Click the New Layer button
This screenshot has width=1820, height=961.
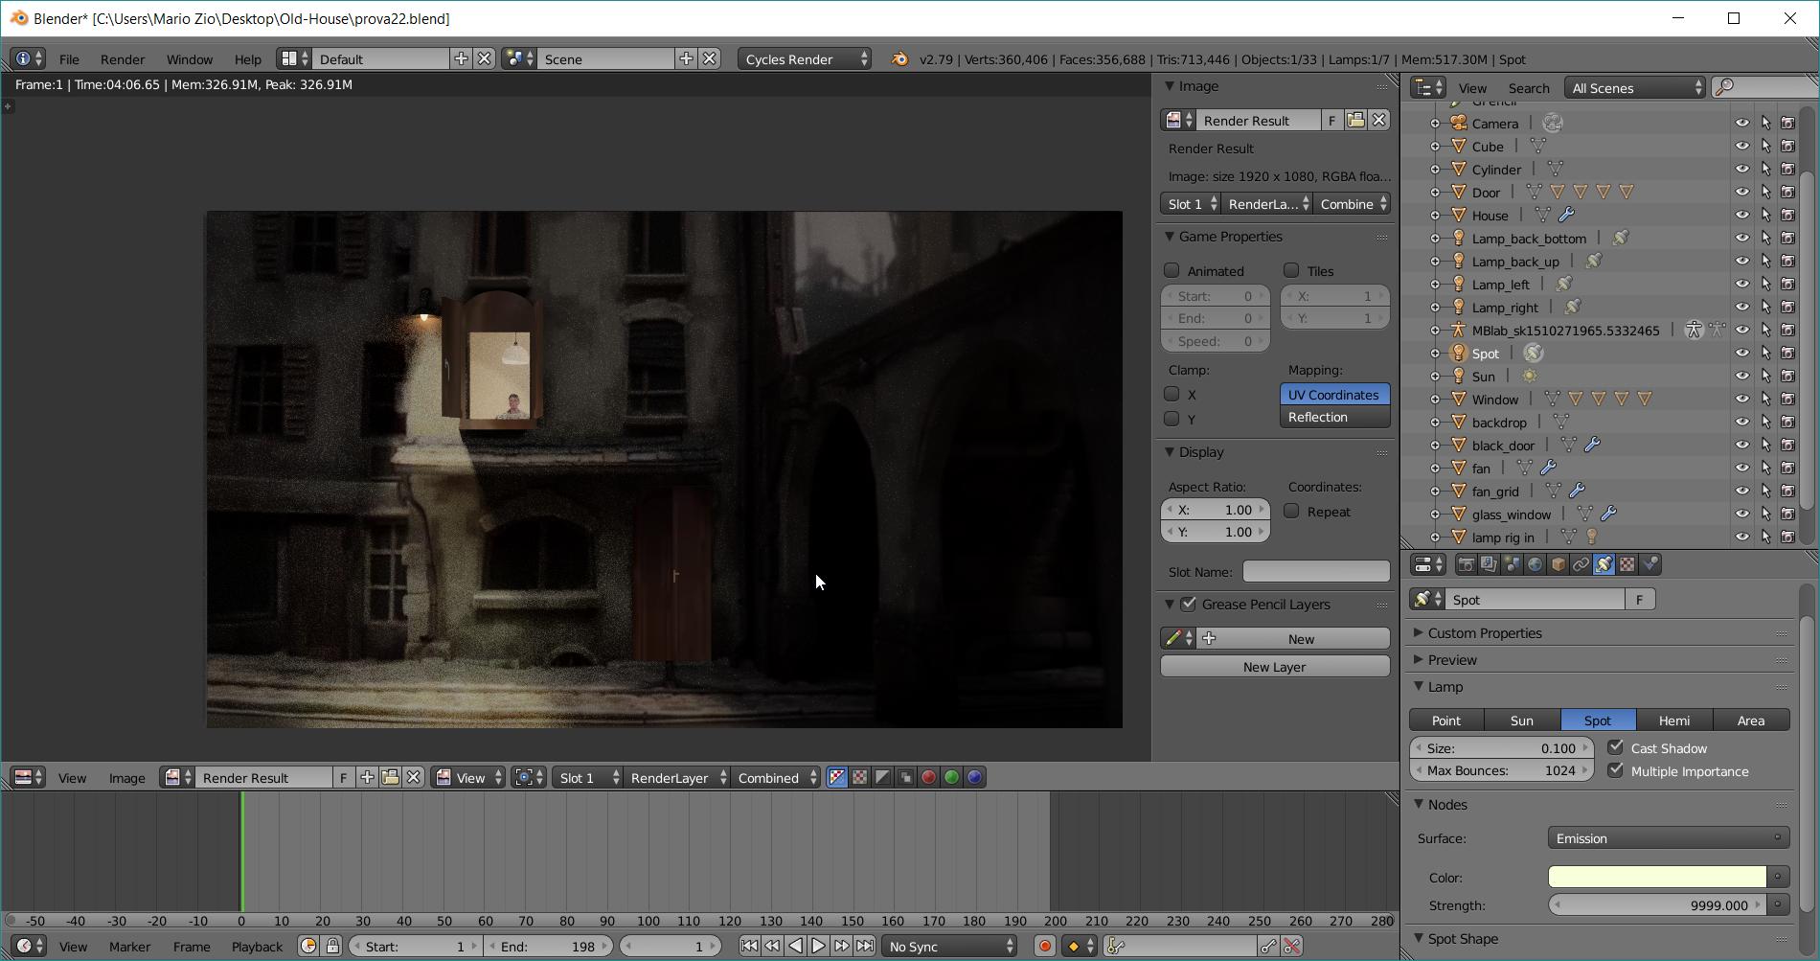[1275, 666]
